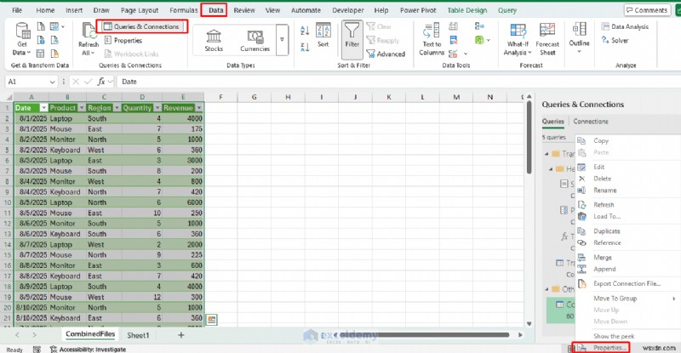The height and width of the screenshot is (353, 681).
Task: Expand the Data Types gallery
Action: coord(282,40)
